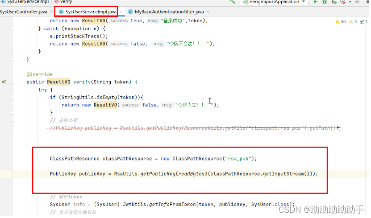
Task: Click the SysUserServiceImpl breadcrumb item
Action: pyautogui.click(x=28, y=2)
